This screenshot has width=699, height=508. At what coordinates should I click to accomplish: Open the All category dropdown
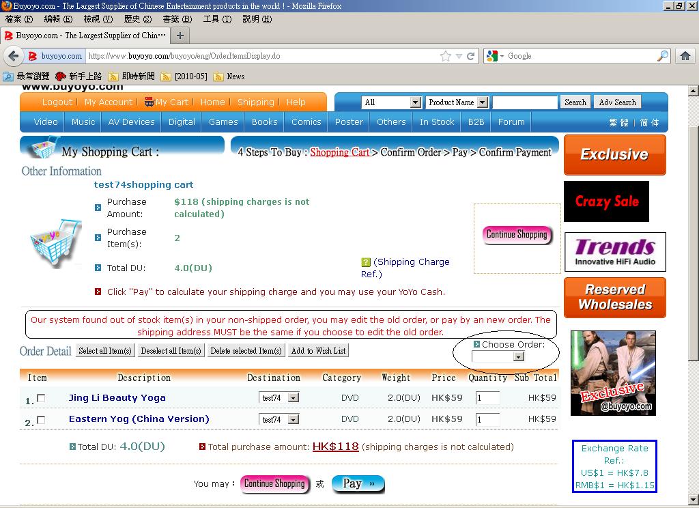(x=391, y=102)
